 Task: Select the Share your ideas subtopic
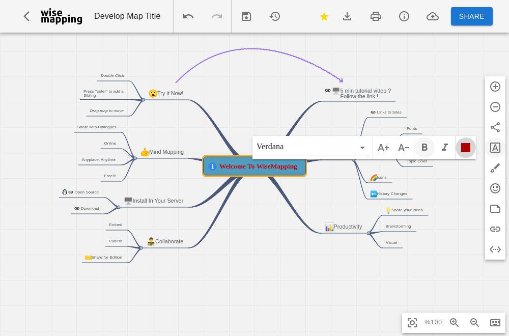[x=407, y=210]
